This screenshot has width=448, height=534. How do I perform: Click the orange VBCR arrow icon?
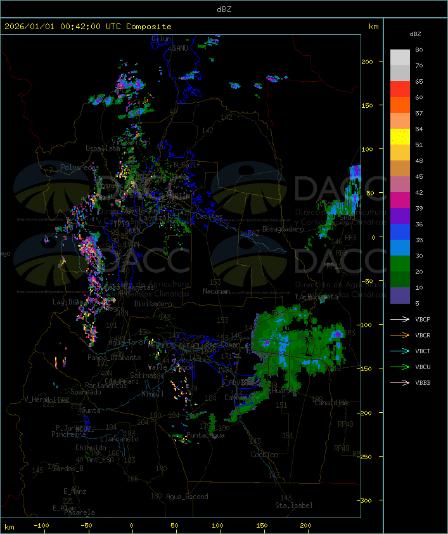(400, 335)
